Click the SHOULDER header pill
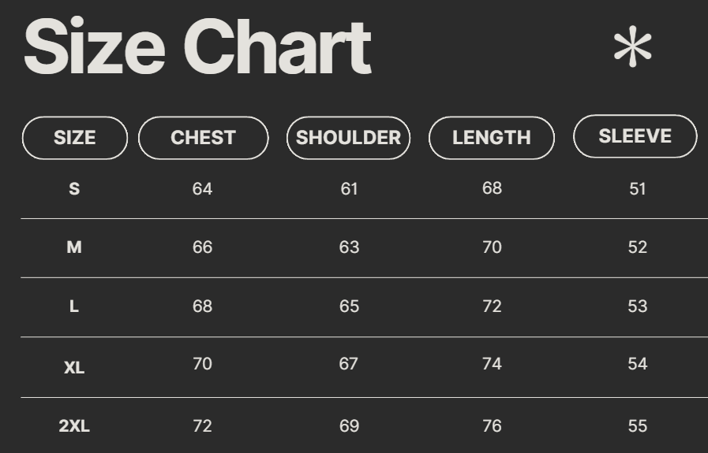The height and width of the screenshot is (453, 708). (x=348, y=138)
